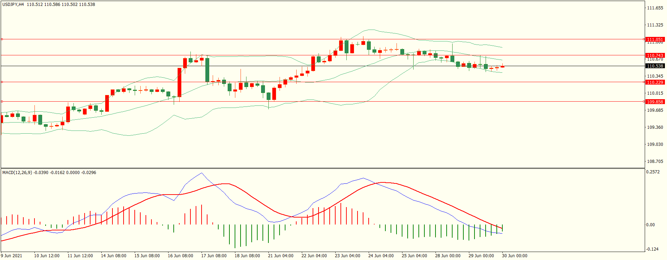
Task: Click the 110.345 price axis value
Action: pyautogui.click(x=655, y=76)
